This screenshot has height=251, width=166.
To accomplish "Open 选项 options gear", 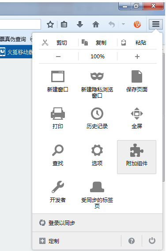I will [x=97, y=155].
